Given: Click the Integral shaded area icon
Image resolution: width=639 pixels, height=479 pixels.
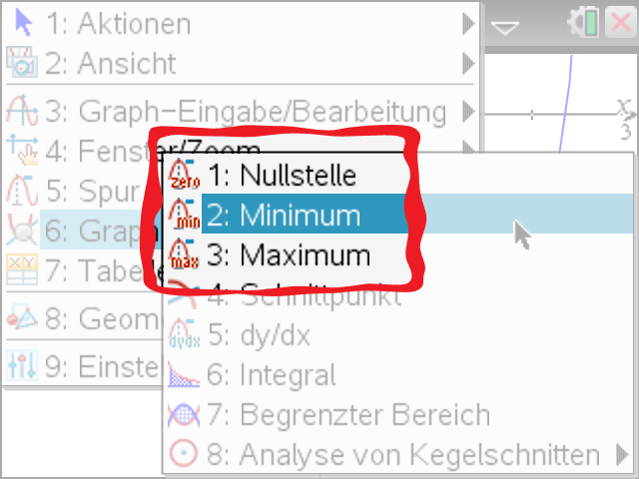Looking at the screenshot, I should tap(185, 375).
